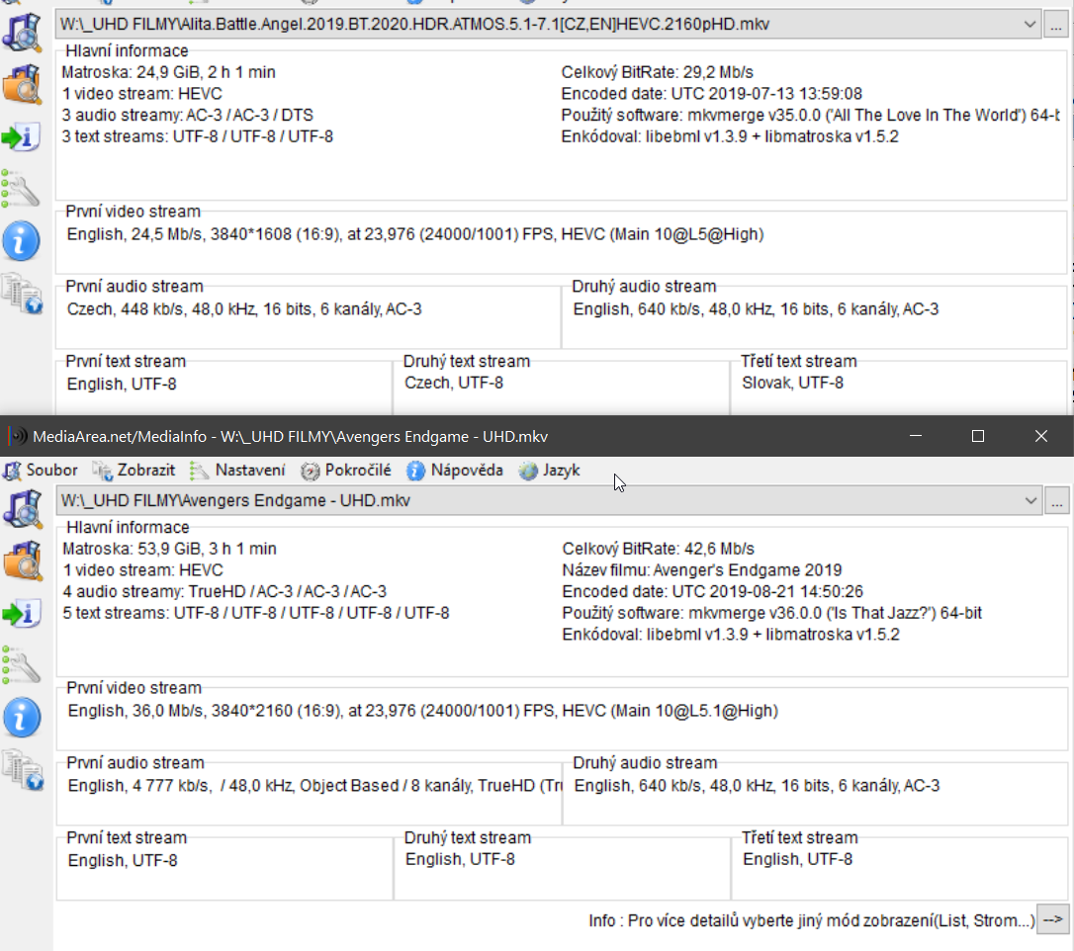Close the Avengers Endgame MediaInfo window

pyautogui.click(x=1041, y=436)
